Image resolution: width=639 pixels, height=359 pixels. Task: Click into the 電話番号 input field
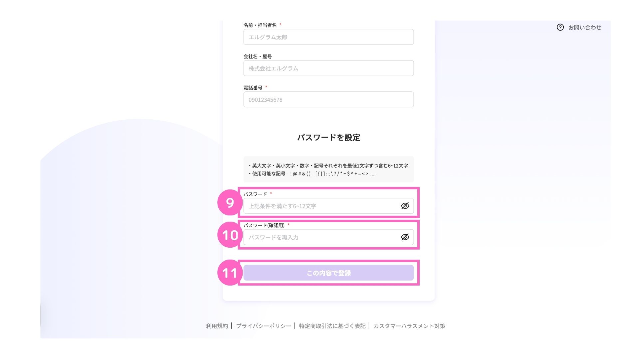point(328,99)
